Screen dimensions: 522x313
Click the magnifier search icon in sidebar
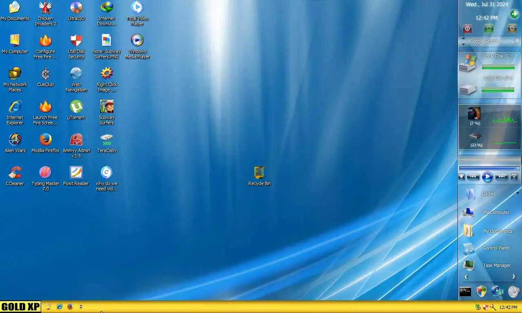click(517, 42)
